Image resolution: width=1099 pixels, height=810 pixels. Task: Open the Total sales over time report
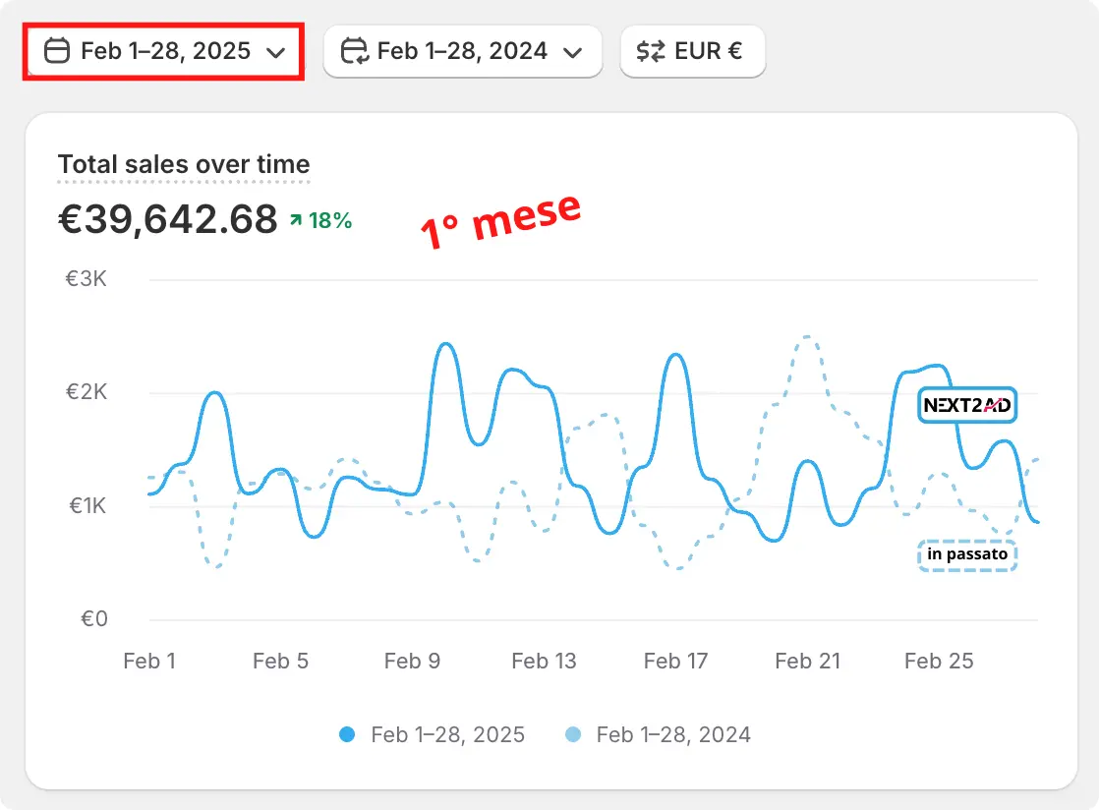[184, 164]
